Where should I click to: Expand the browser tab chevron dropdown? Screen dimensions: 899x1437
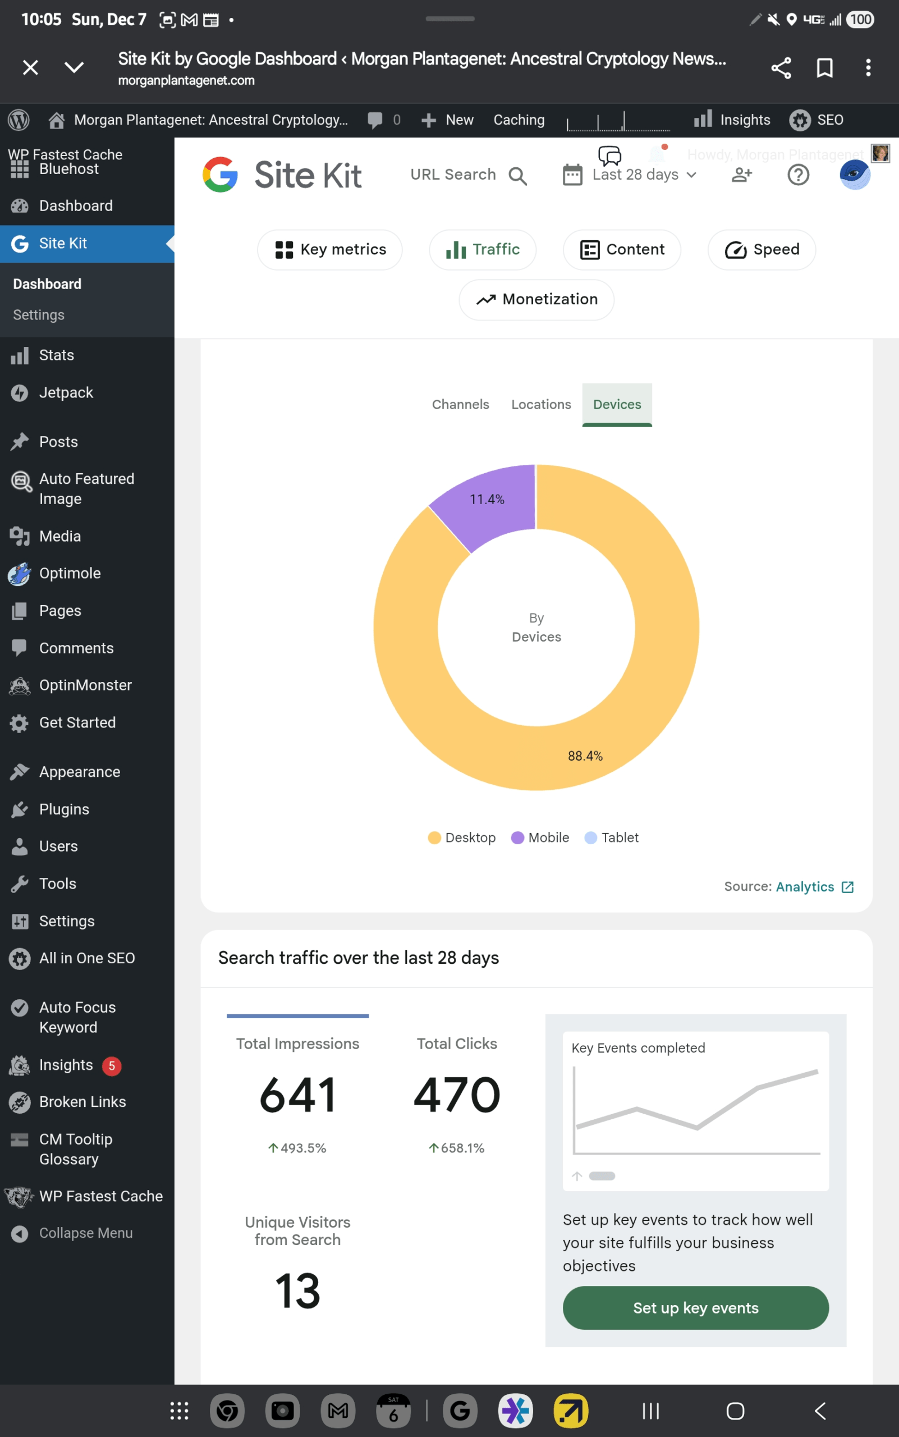click(74, 68)
